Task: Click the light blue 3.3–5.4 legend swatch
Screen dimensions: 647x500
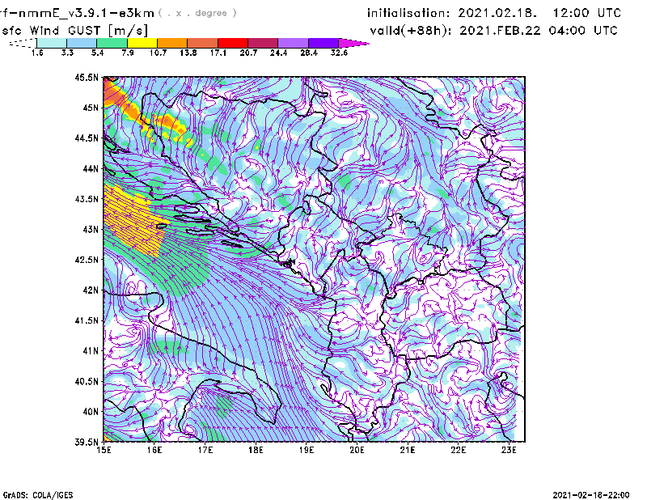Action: [x=82, y=43]
